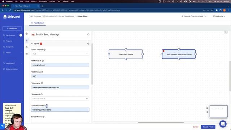Show help for Sender Name field
The width and height of the screenshot is (231, 130).
43,117
